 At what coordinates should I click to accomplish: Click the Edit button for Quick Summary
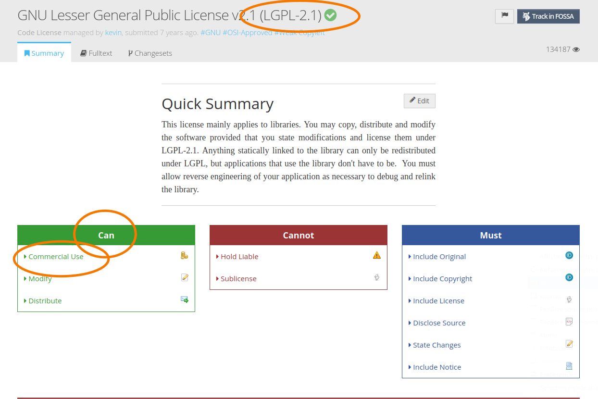420,101
